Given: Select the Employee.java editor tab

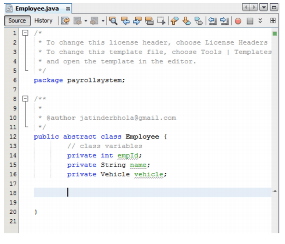Looking at the screenshot, I should 37,9.
